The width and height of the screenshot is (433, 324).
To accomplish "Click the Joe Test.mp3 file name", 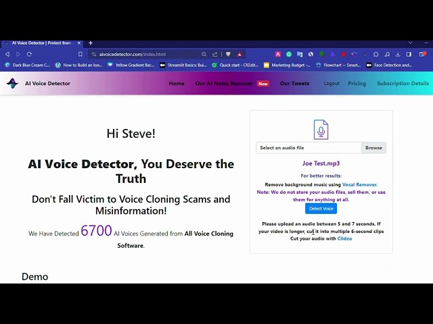I will [321, 163].
